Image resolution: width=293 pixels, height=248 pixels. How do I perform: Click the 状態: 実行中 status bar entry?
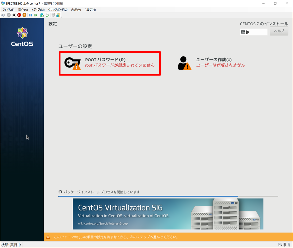point(11,245)
